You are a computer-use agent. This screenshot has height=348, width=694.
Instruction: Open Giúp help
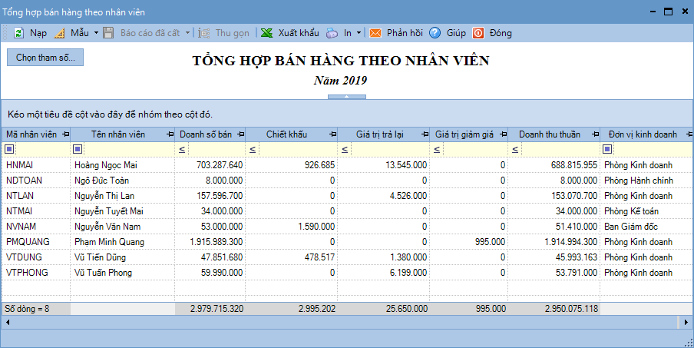(435, 33)
